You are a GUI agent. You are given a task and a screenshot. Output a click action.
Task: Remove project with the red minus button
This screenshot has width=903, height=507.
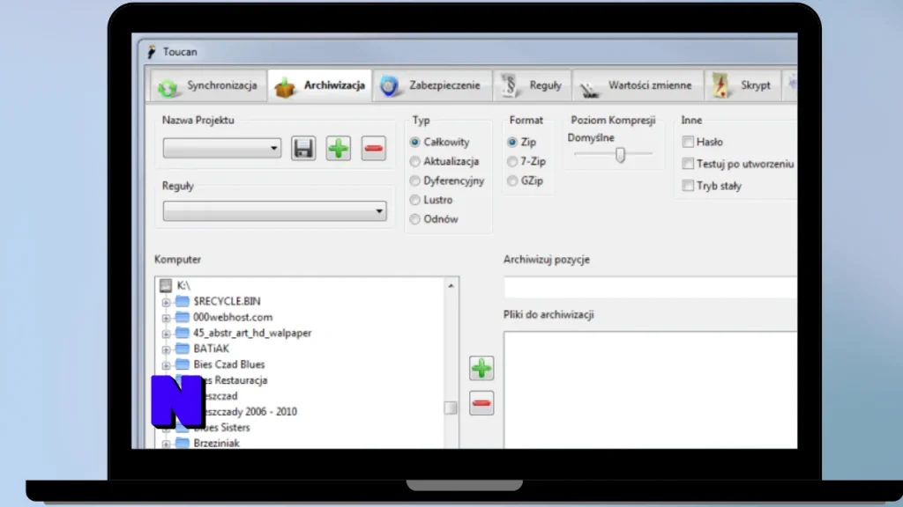(373, 148)
